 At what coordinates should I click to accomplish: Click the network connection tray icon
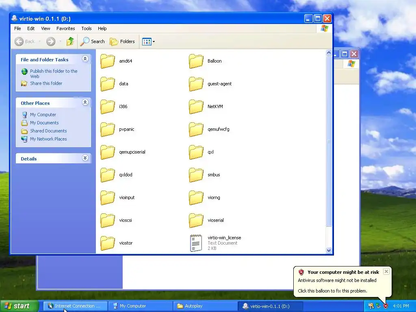pos(378,306)
